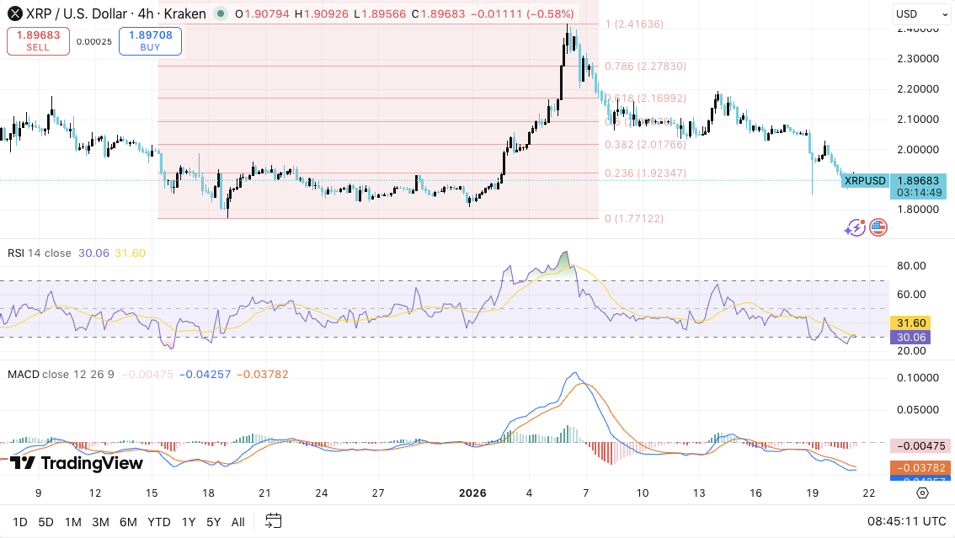Viewport: 955px width, 538px height.
Task: Select the 5Y range option
Action: pyautogui.click(x=212, y=522)
